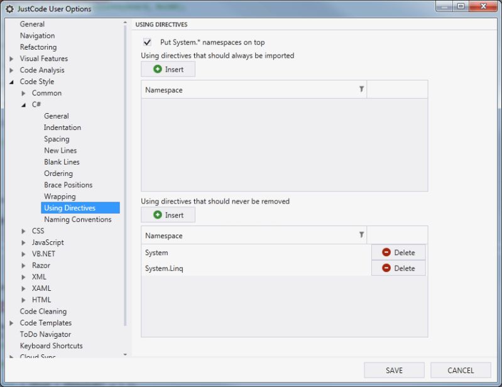Expand the Common node arrow

pyautogui.click(x=23, y=94)
